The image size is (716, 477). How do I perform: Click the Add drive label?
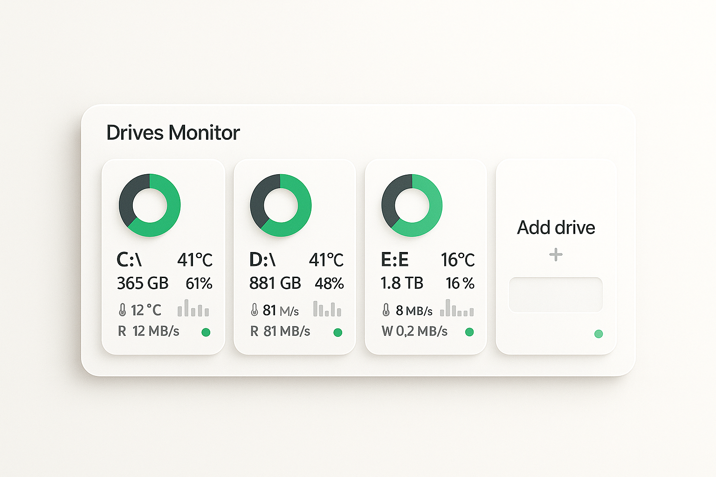[556, 228]
